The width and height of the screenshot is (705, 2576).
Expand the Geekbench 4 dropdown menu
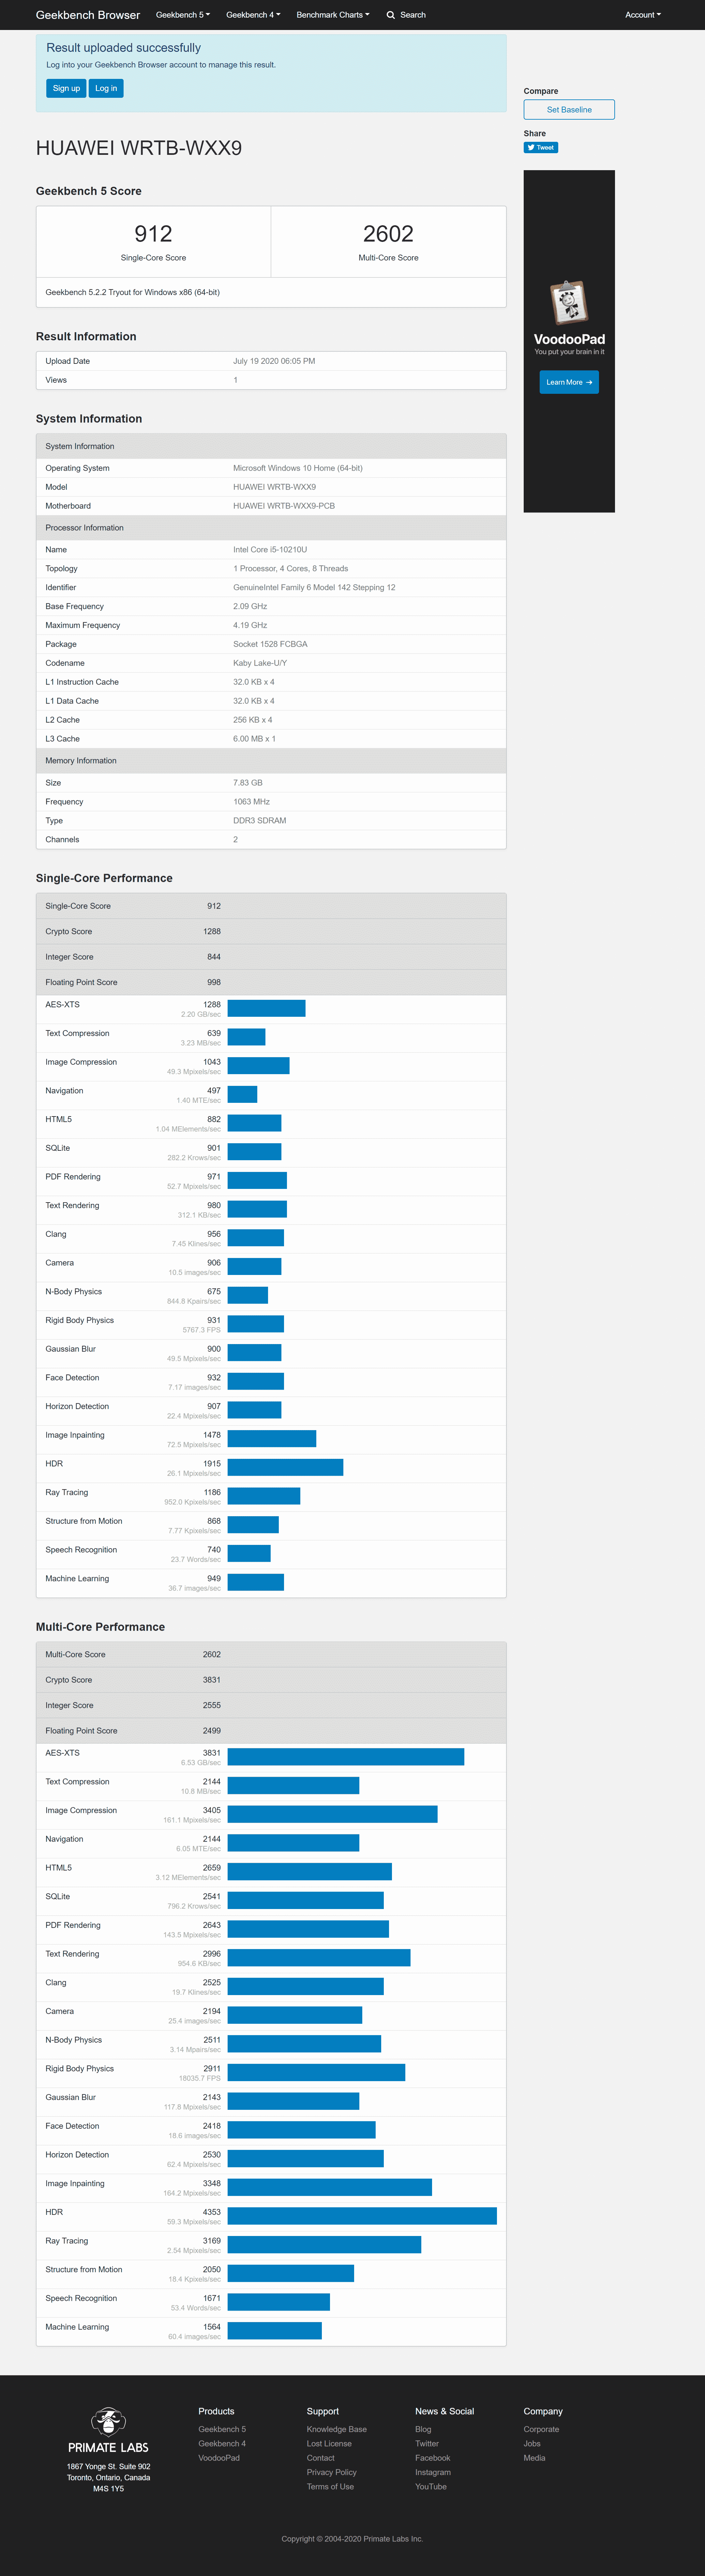click(x=253, y=15)
